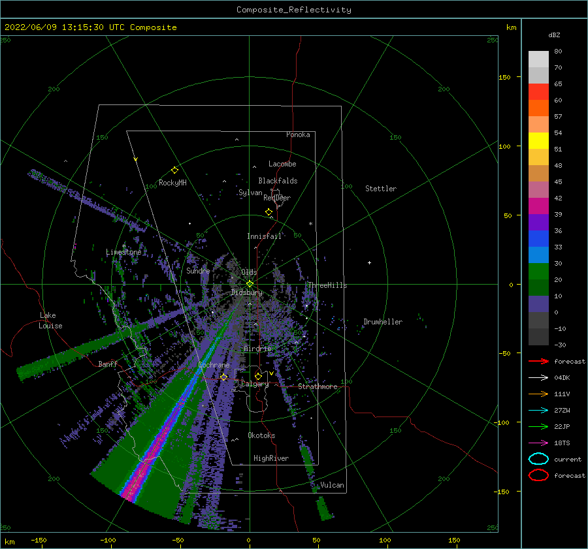Screen dimensions: 588x549
Task: Click the dBZ legend heading
Action: [554, 35]
